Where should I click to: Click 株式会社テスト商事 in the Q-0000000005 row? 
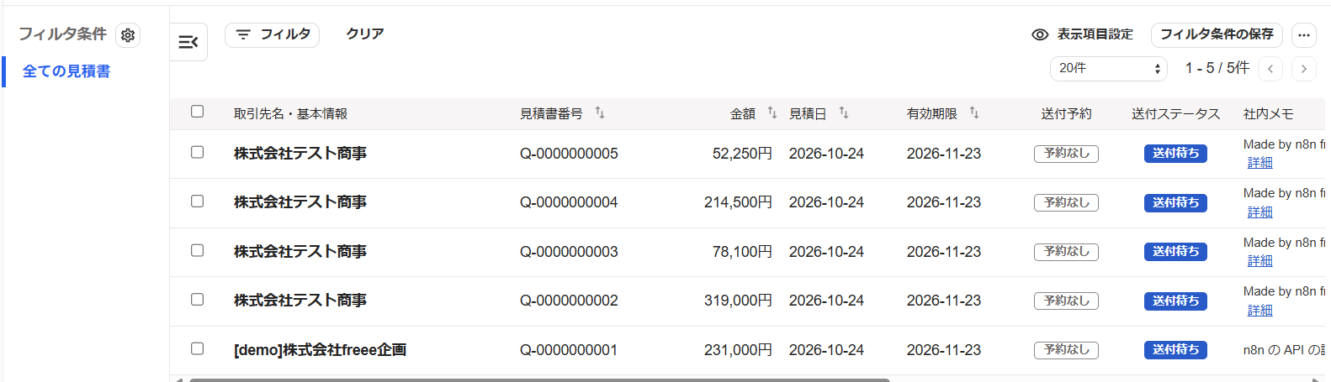pyautogui.click(x=300, y=154)
